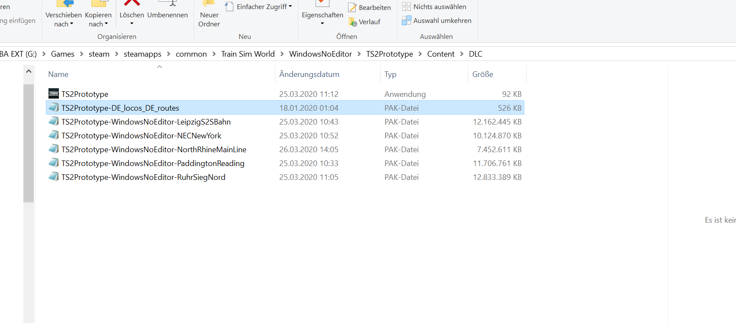This screenshot has width=736, height=323.
Task: Navigate to TS2Prototype breadcrumb in address bar
Action: [390, 54]
